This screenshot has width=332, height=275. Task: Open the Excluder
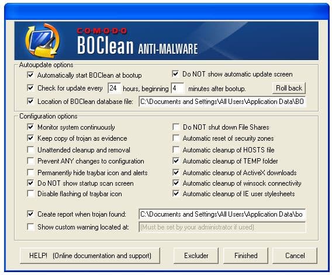(196, 256)
